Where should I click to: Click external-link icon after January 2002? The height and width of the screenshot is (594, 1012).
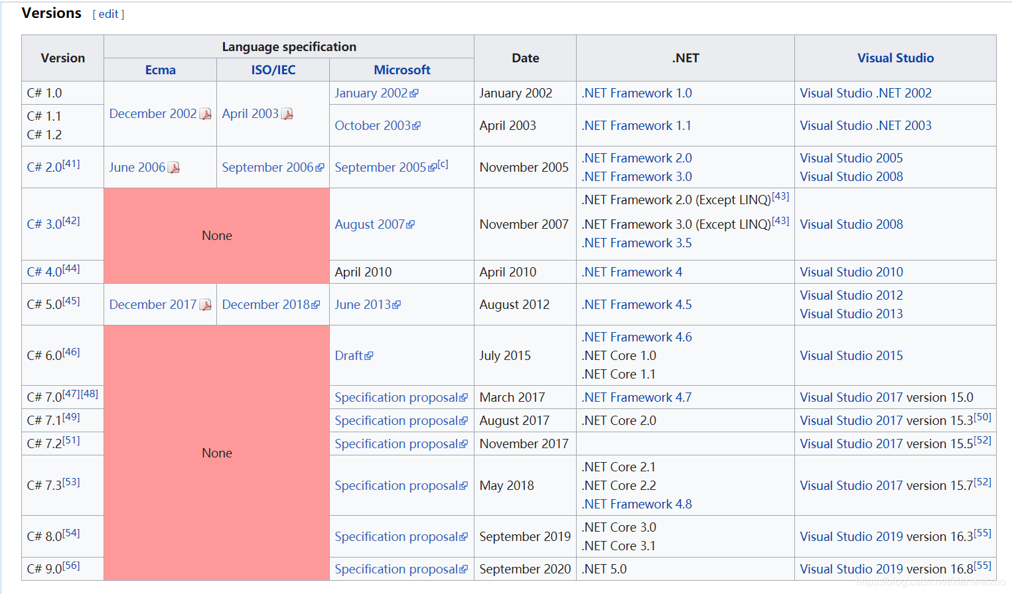click(x=414, y=93)
